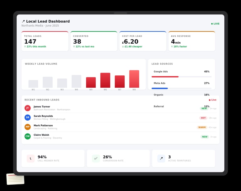
Task: Click the SR avatar for Sarah Reynolds
Action: tap(28, 117)
